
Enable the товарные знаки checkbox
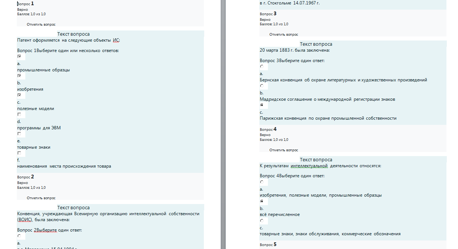[x=19, y=133]
